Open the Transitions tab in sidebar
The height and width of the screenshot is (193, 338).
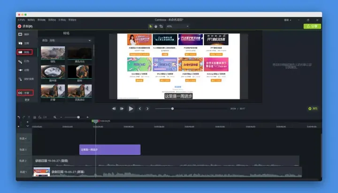[24, 52]
